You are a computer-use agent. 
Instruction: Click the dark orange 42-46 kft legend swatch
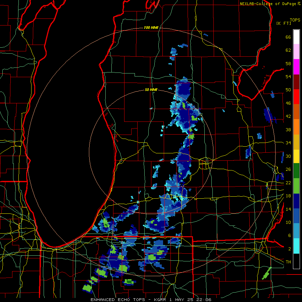click(296, 112)
